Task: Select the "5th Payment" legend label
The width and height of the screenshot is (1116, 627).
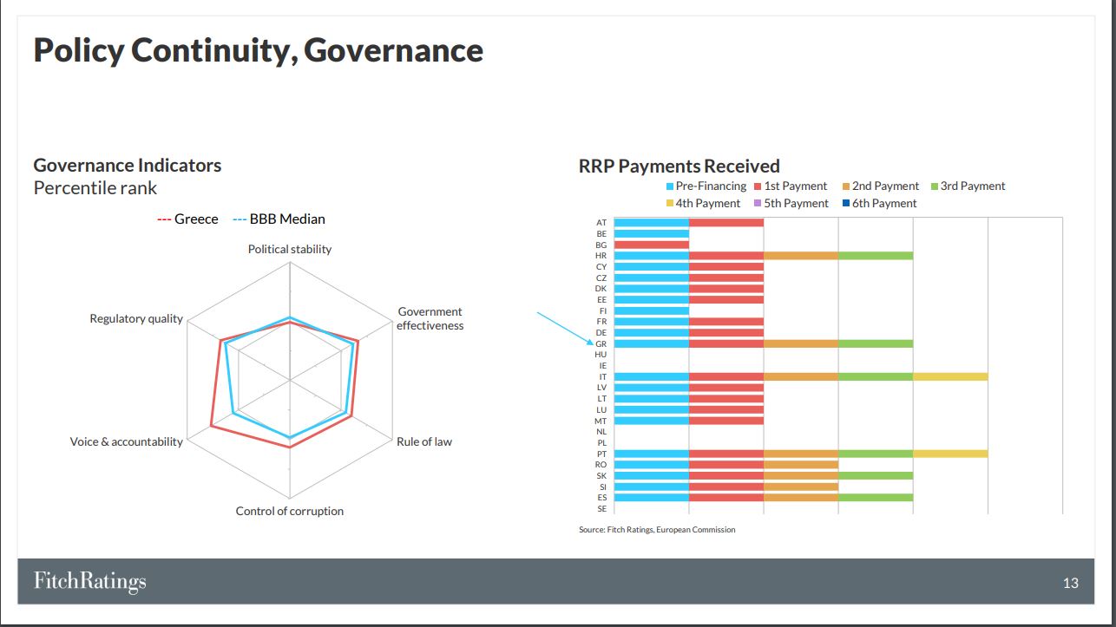Action: 797,204
